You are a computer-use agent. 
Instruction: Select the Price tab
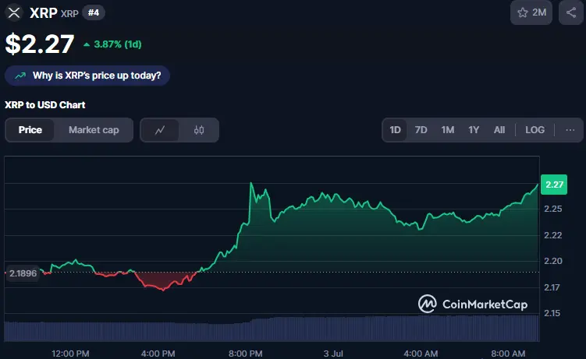pos(30,130)
